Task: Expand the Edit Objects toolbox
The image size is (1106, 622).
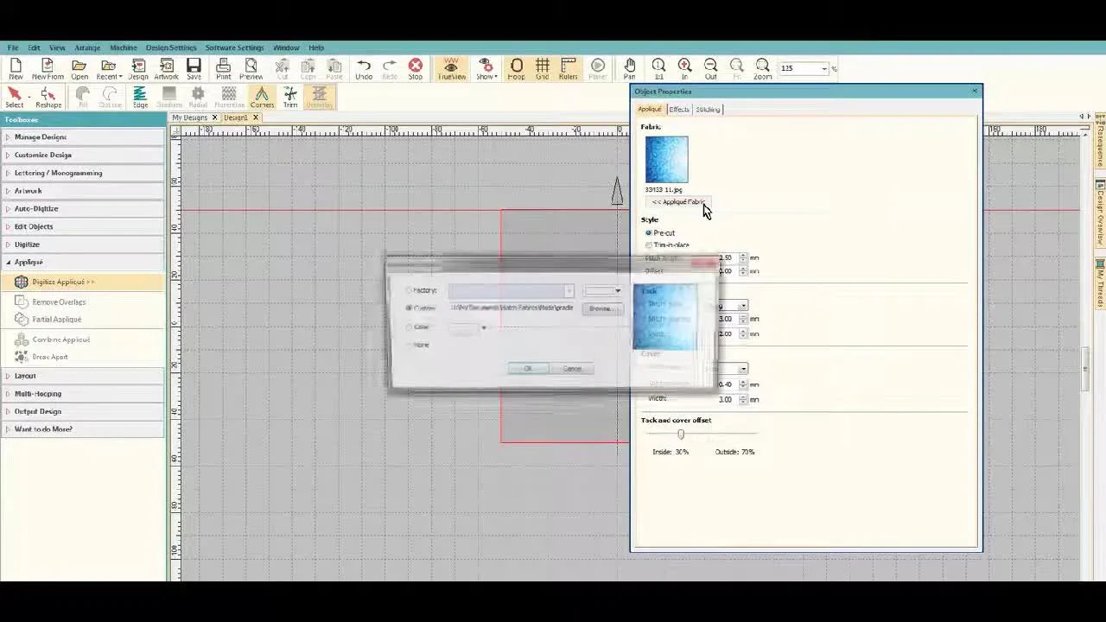Action: [x=83, y=226]
